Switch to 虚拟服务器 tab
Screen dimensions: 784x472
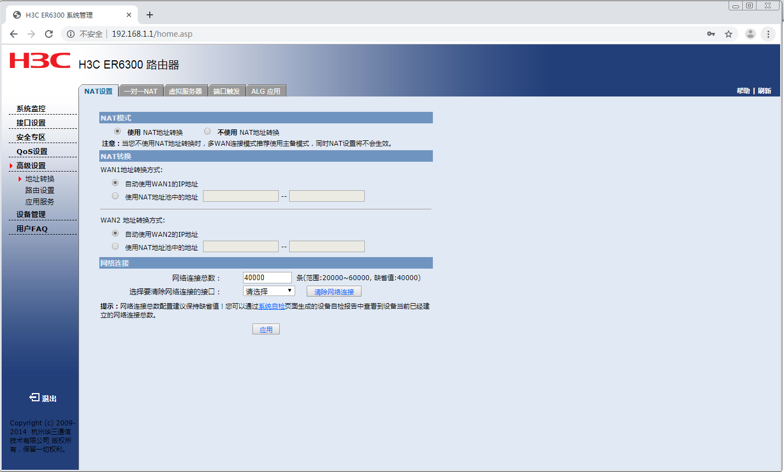click(x=185, y=91)
